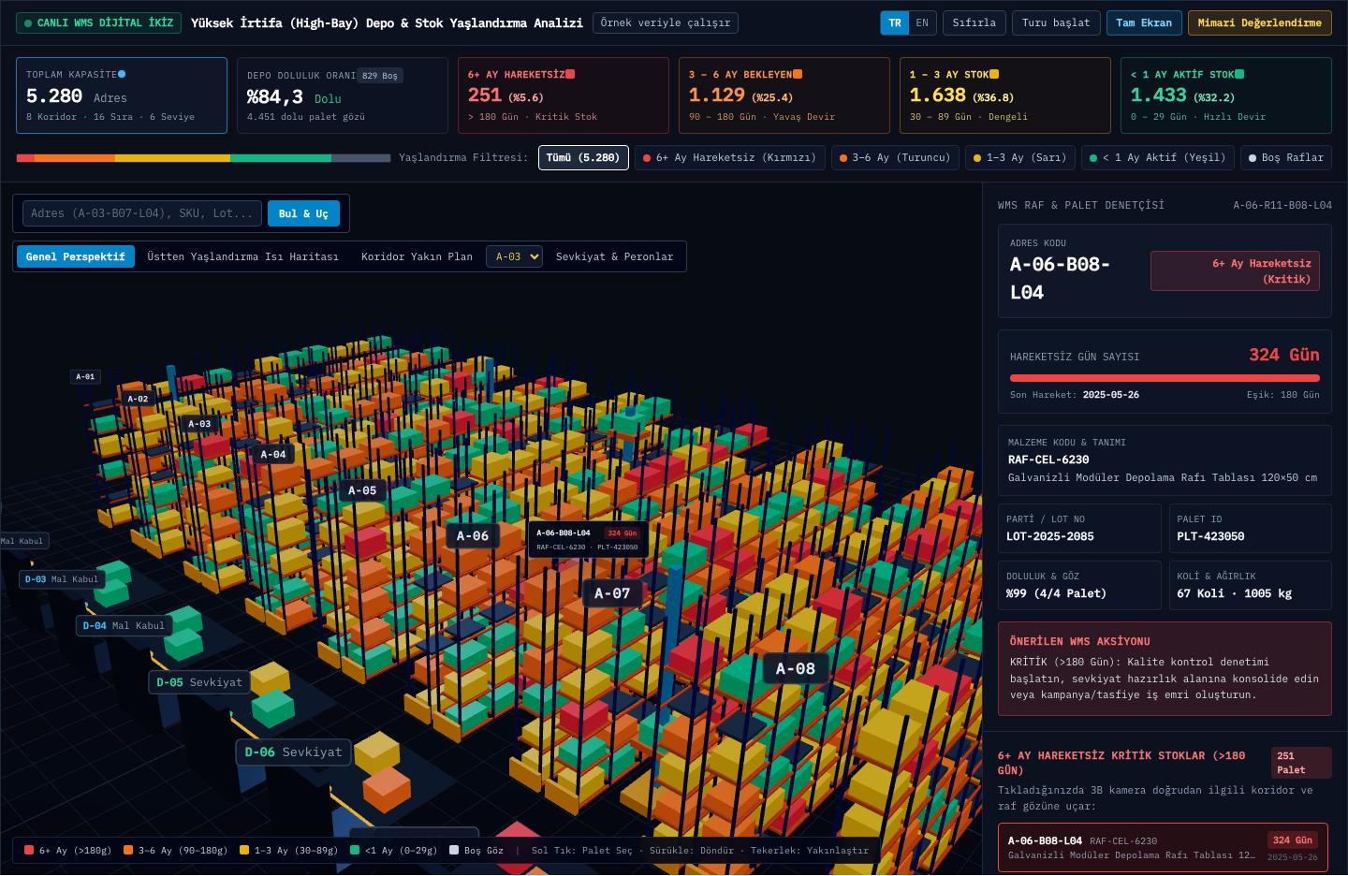This screenshot has width=1348, height=876.
Task: Switch the interface language to TR
Action: [895, 22]
